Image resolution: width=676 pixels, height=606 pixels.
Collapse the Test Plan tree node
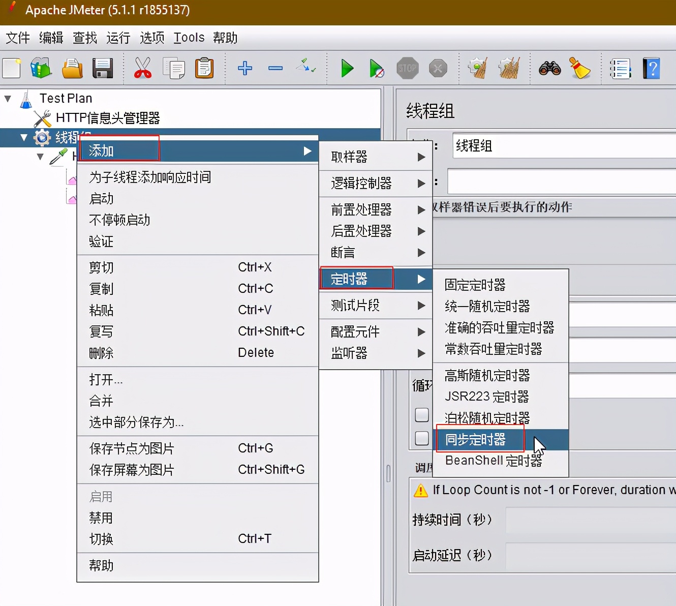(8, 98)
